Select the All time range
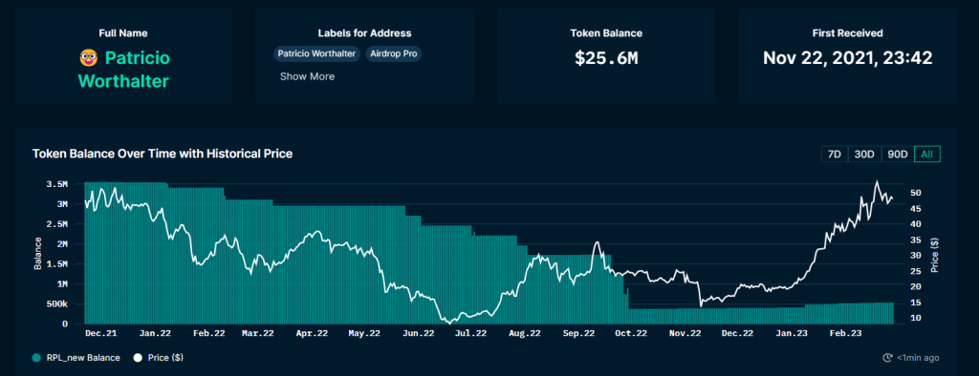The height and width of the screenshot is (376, 979). (x=927, y=154)
